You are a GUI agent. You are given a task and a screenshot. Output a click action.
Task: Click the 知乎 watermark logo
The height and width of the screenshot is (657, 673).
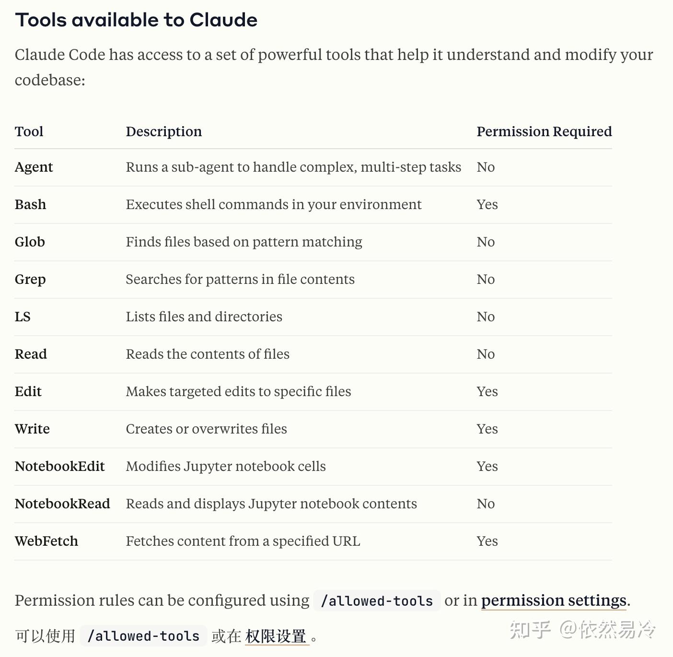[530, 629]
